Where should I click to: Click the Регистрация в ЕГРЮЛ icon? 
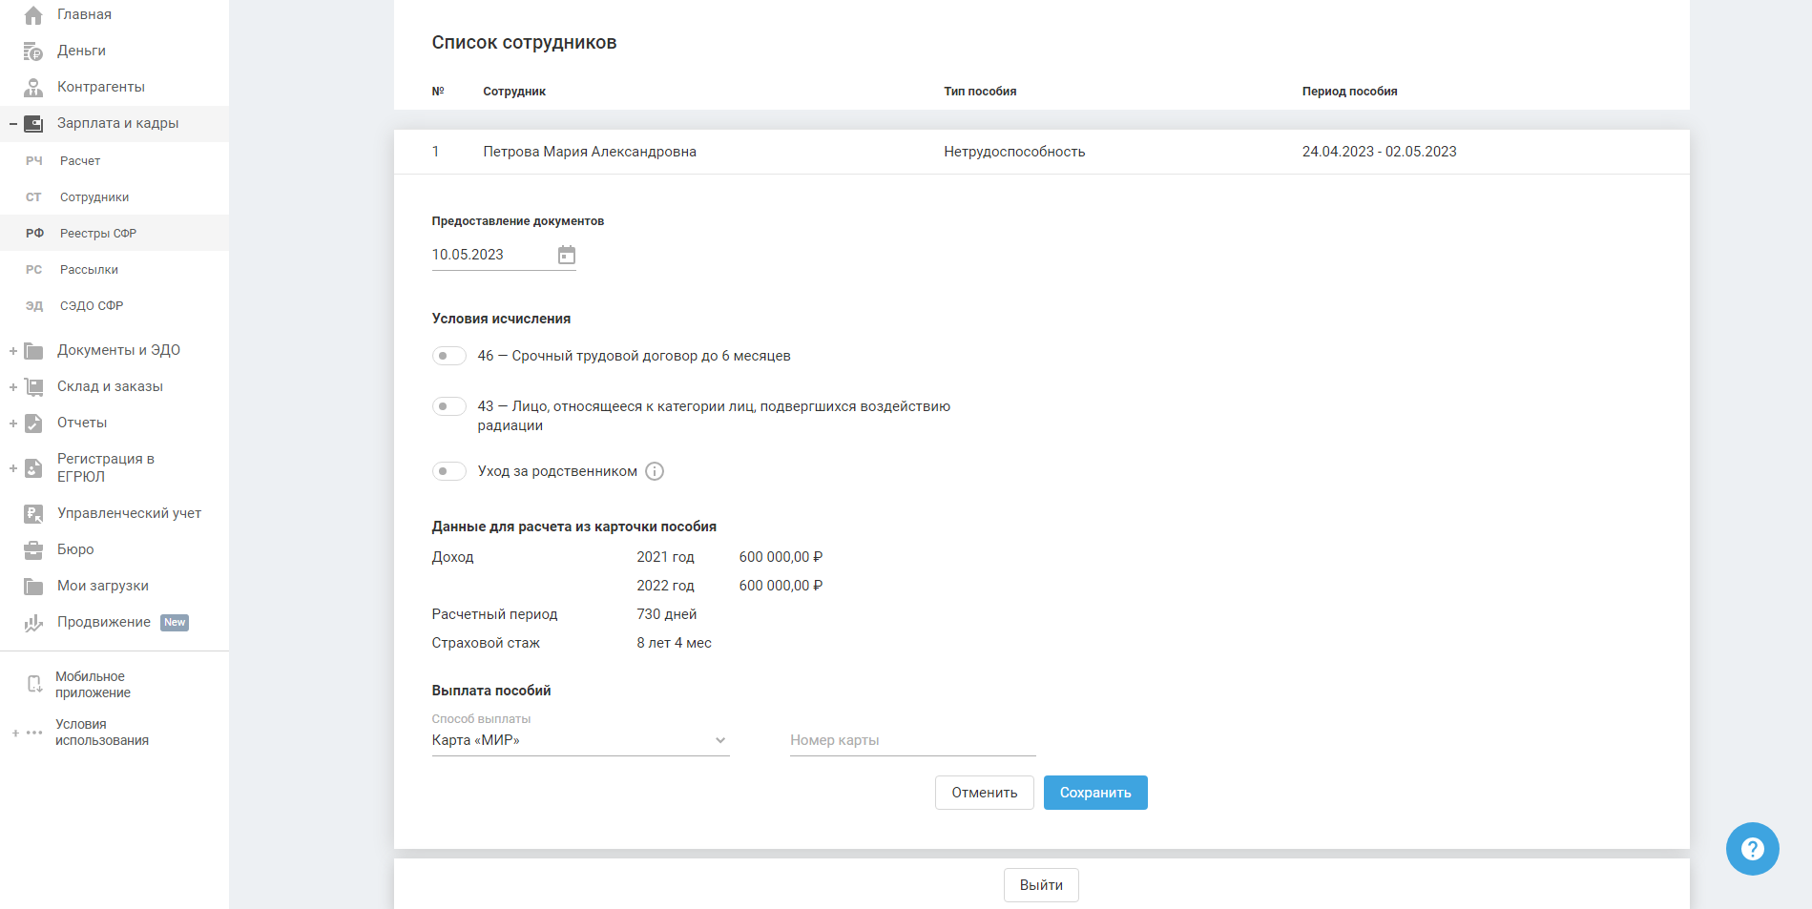[x=33, y=468]
